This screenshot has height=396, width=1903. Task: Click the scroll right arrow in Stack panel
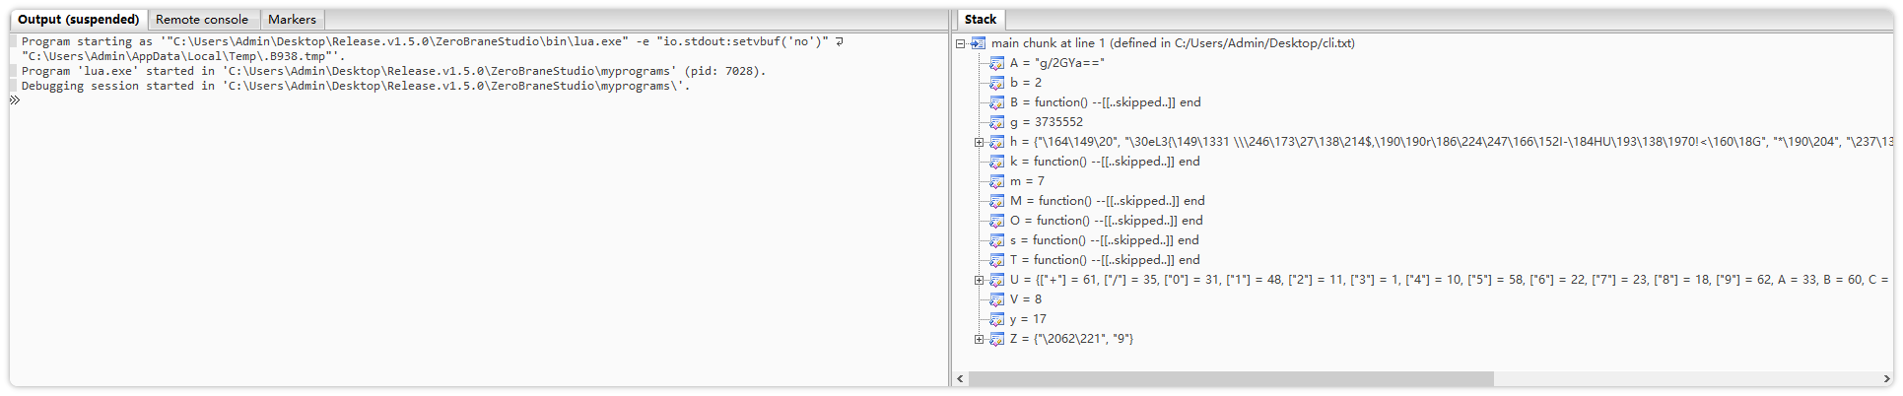point(1884,379)
